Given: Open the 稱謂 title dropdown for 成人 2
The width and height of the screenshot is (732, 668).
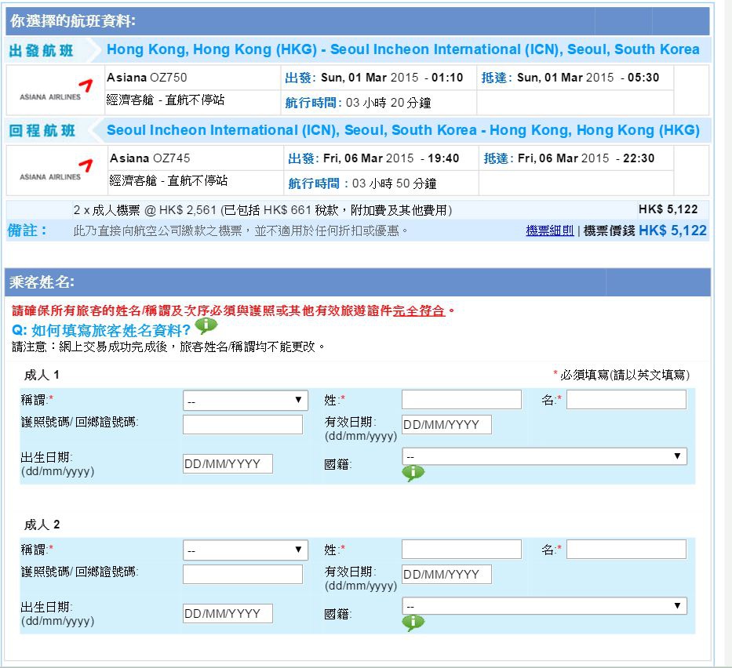Looking at the screenshot, I should 245,550.
